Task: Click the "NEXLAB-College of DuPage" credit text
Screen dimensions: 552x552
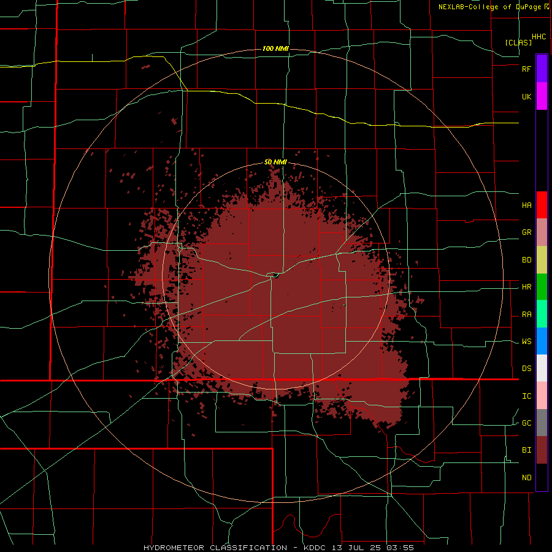Action: [x=489, y=7]
